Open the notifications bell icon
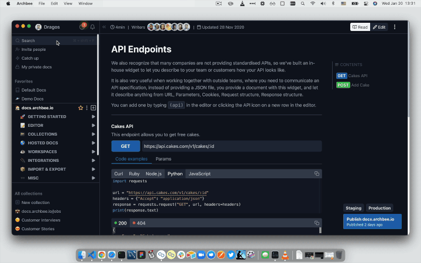 tap(92, 27)
